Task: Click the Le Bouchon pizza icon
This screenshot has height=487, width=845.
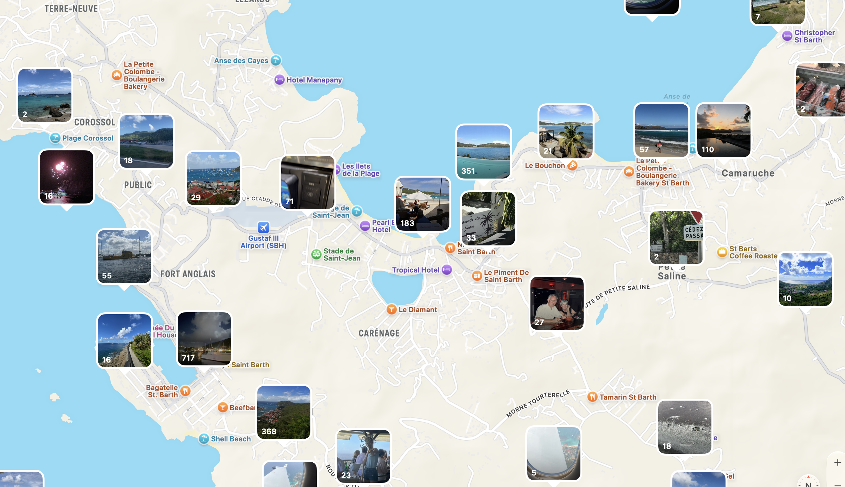Action: [x=572, y=165]
